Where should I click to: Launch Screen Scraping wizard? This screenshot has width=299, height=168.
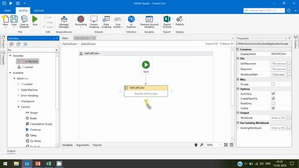click(x=94, y=22)
